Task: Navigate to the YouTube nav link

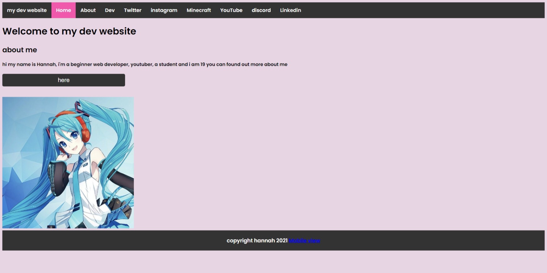Action: click(x=231, y=10)
